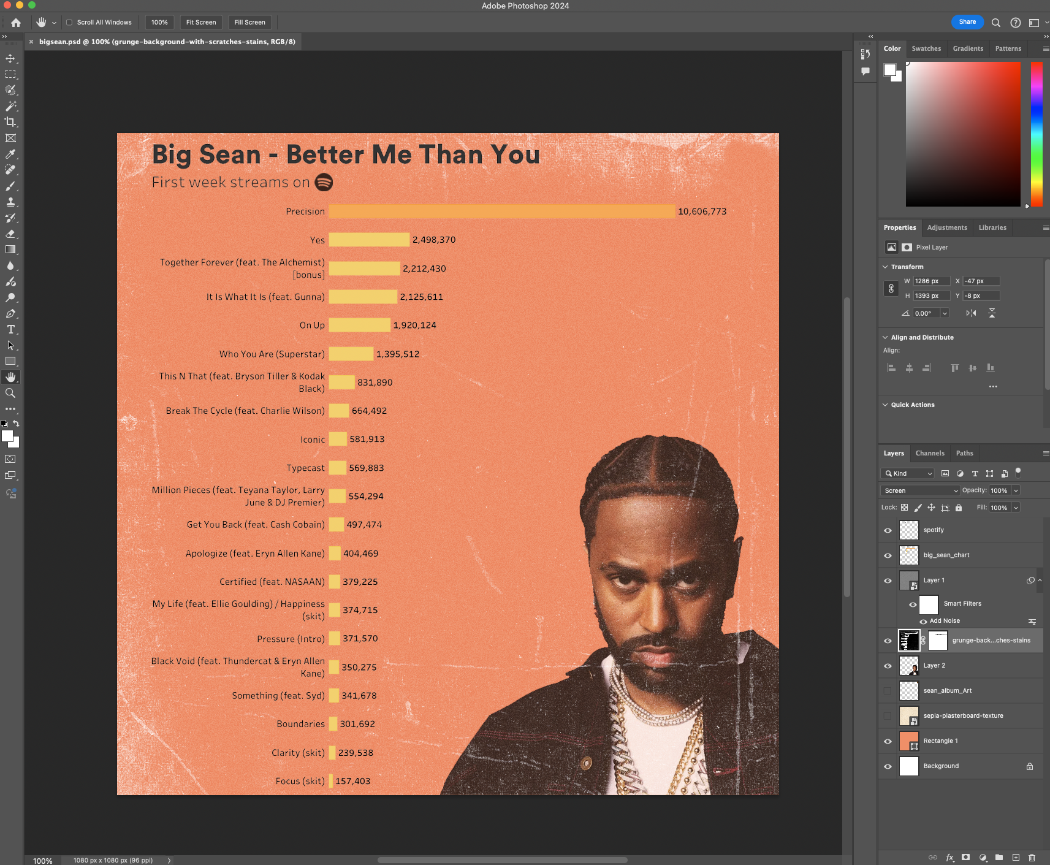Viewport: 1050px width, 865px height.
Task: Select the Dodge tool
Action: 10,297
